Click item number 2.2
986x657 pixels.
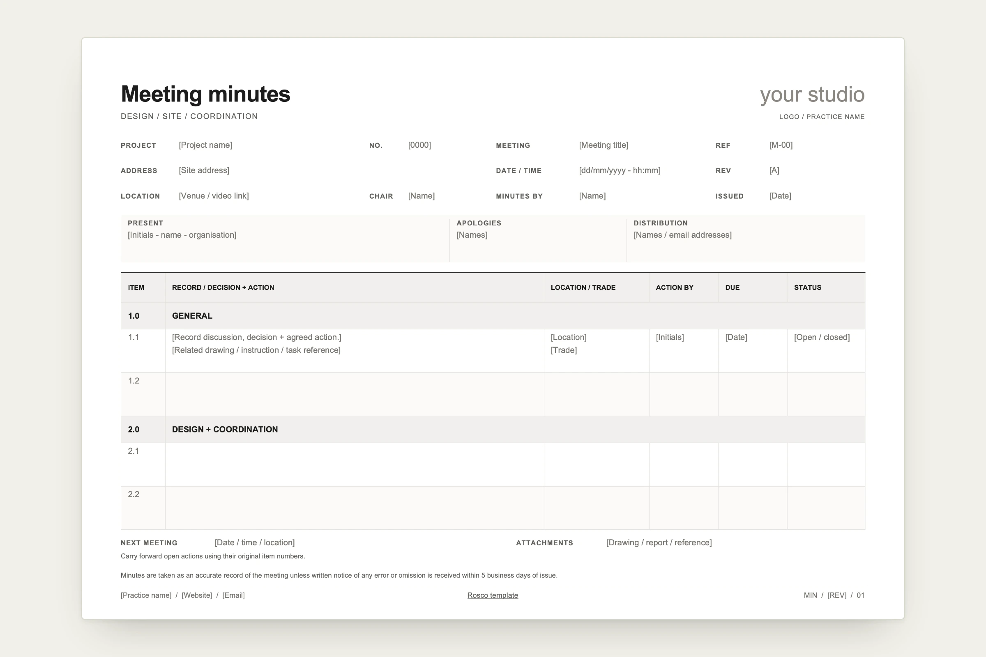point(134,494)
